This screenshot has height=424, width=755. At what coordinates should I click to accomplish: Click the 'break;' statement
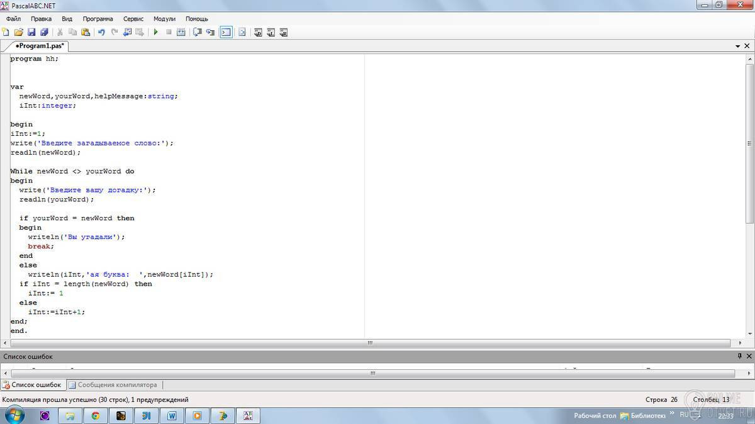click(41, 247)
